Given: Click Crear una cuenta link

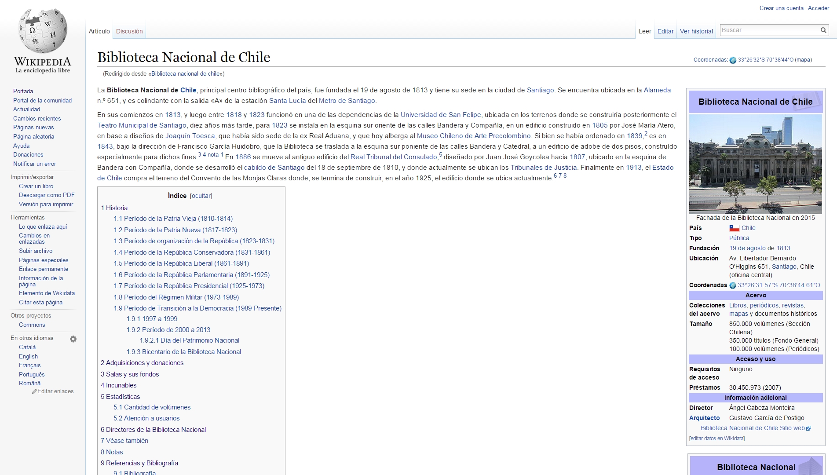Looking at the screenshot, I should click(781, 8).
